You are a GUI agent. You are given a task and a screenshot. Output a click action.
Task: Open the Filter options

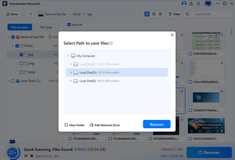[174, 14]
